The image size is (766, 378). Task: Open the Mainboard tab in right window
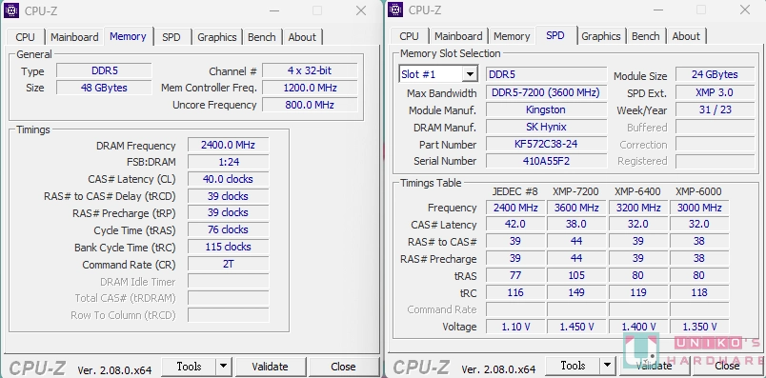[458, 36]
